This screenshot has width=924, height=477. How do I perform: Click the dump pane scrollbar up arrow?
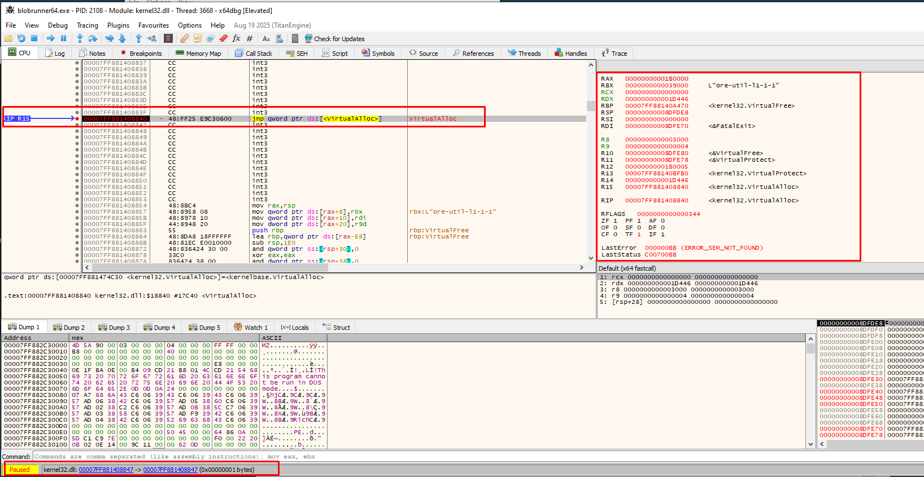coord(811,339)
